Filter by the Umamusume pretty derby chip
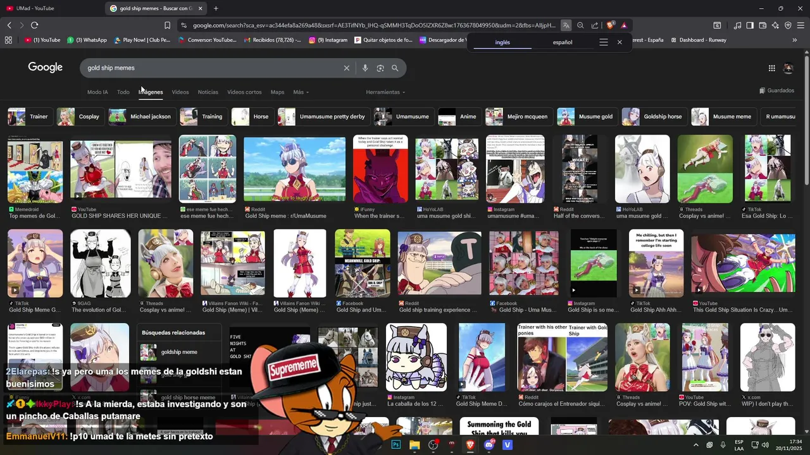 click(x=323, y=116)
